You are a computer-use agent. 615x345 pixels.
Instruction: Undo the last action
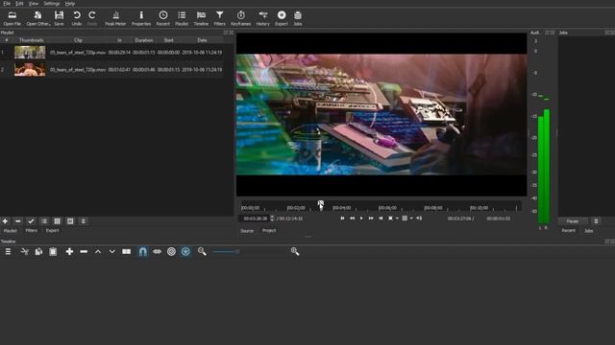click(x=77, y=18)
